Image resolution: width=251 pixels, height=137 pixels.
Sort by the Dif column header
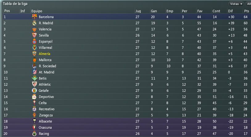click(x=231, y=11)
